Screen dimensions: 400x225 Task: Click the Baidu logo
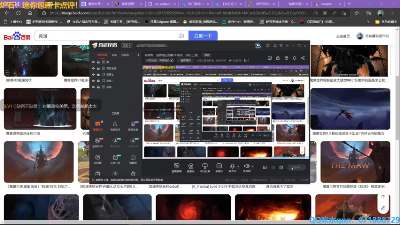click(x=17, y=36)
